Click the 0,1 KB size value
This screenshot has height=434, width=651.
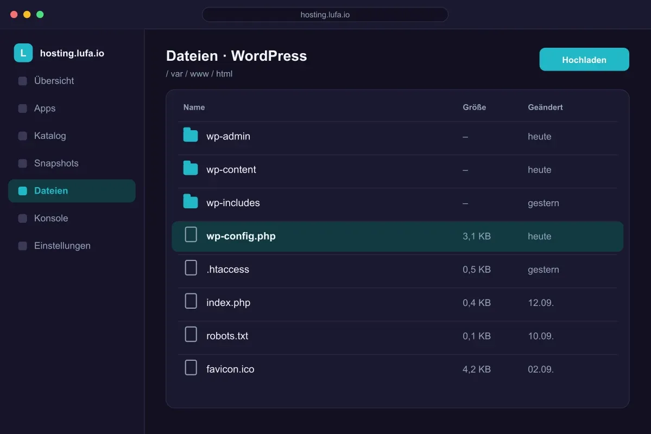pos(477,336)
